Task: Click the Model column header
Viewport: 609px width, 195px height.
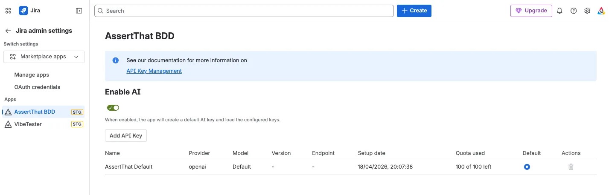Action: (240, 153)
